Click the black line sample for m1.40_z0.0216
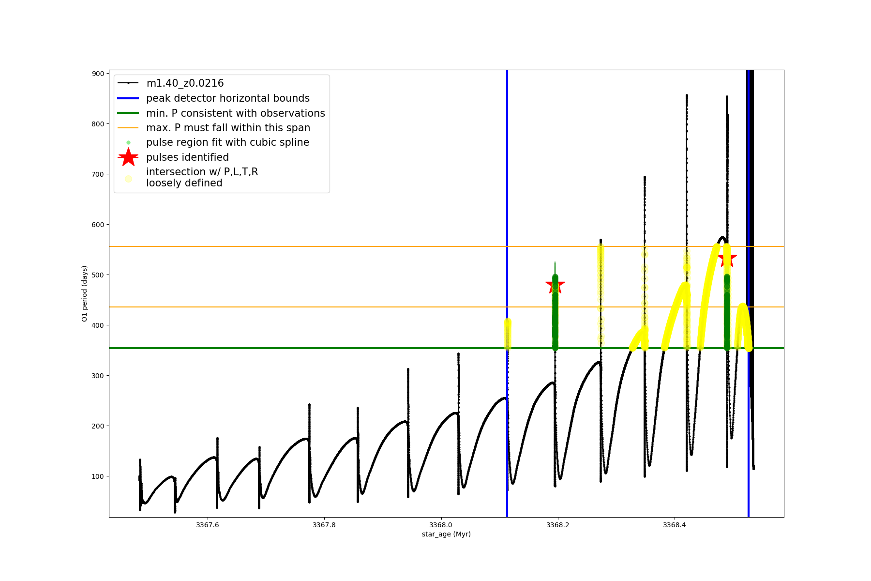The width and height of the screenshot is (871, 581). tap(128, 83)
